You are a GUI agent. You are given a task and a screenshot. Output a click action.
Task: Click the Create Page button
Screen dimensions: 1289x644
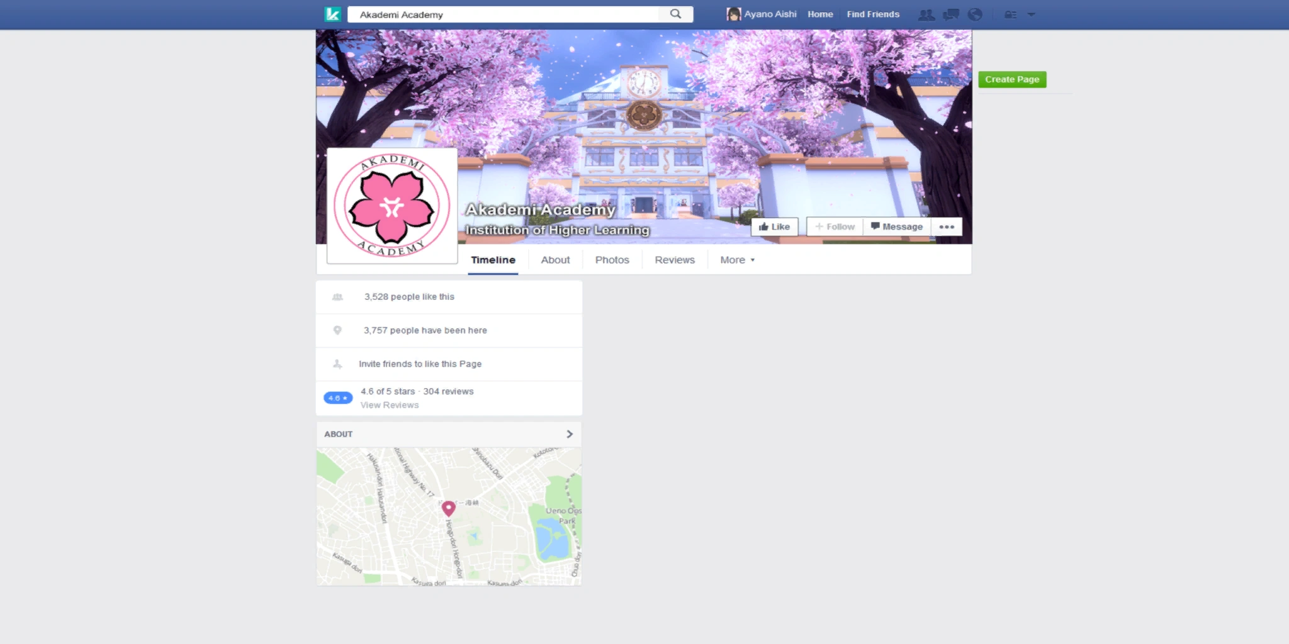pos(1012,79)
